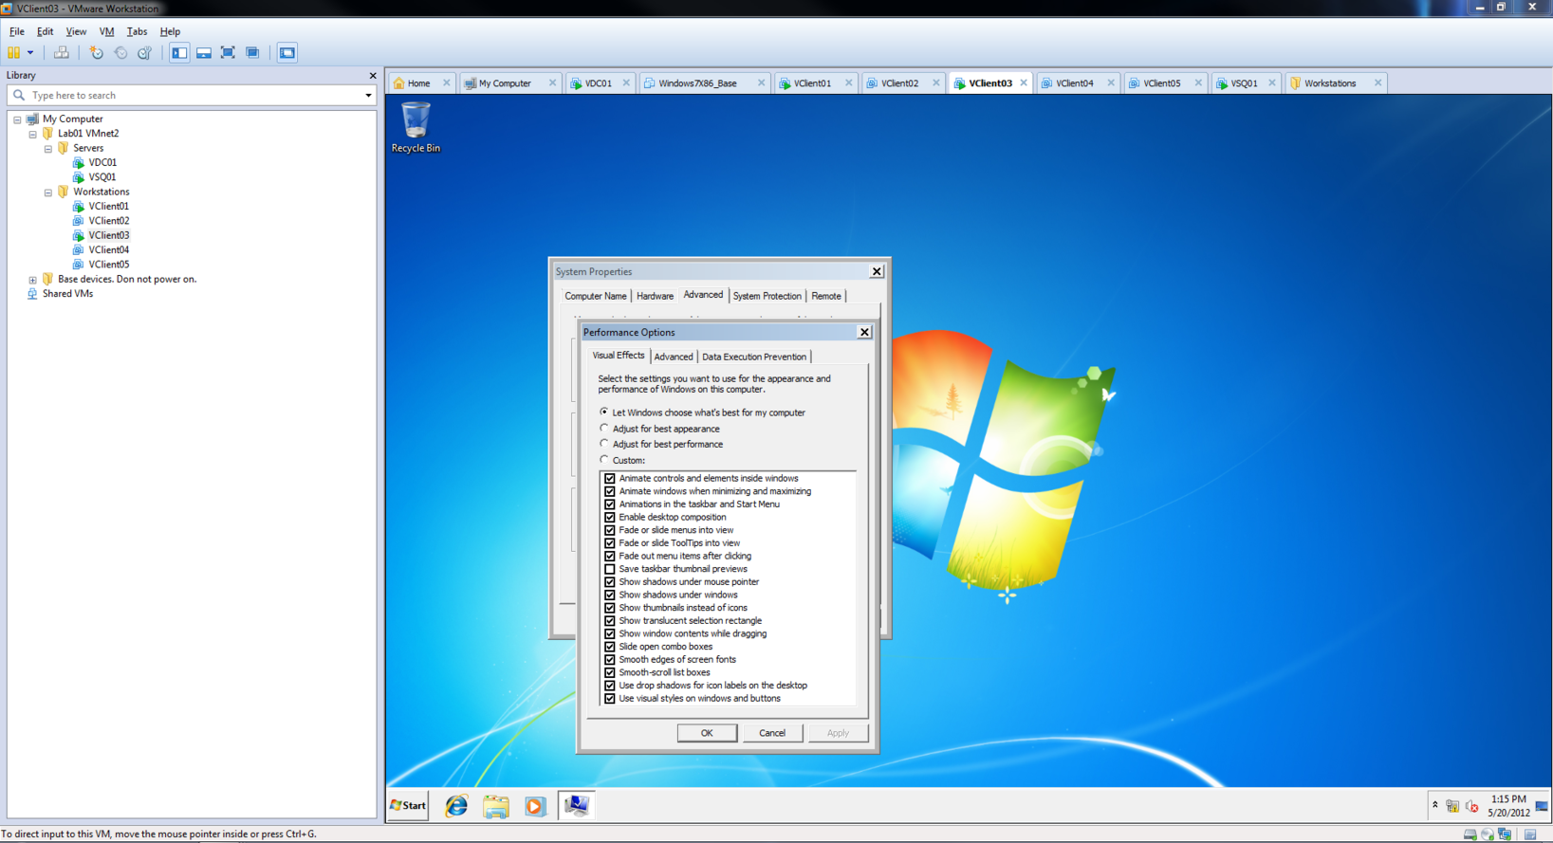Open the Tabs menu

point(137,31)
